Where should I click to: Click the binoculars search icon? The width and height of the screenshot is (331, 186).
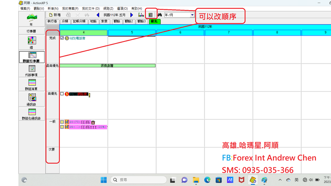pyautogui.click(x=160, y=15)
